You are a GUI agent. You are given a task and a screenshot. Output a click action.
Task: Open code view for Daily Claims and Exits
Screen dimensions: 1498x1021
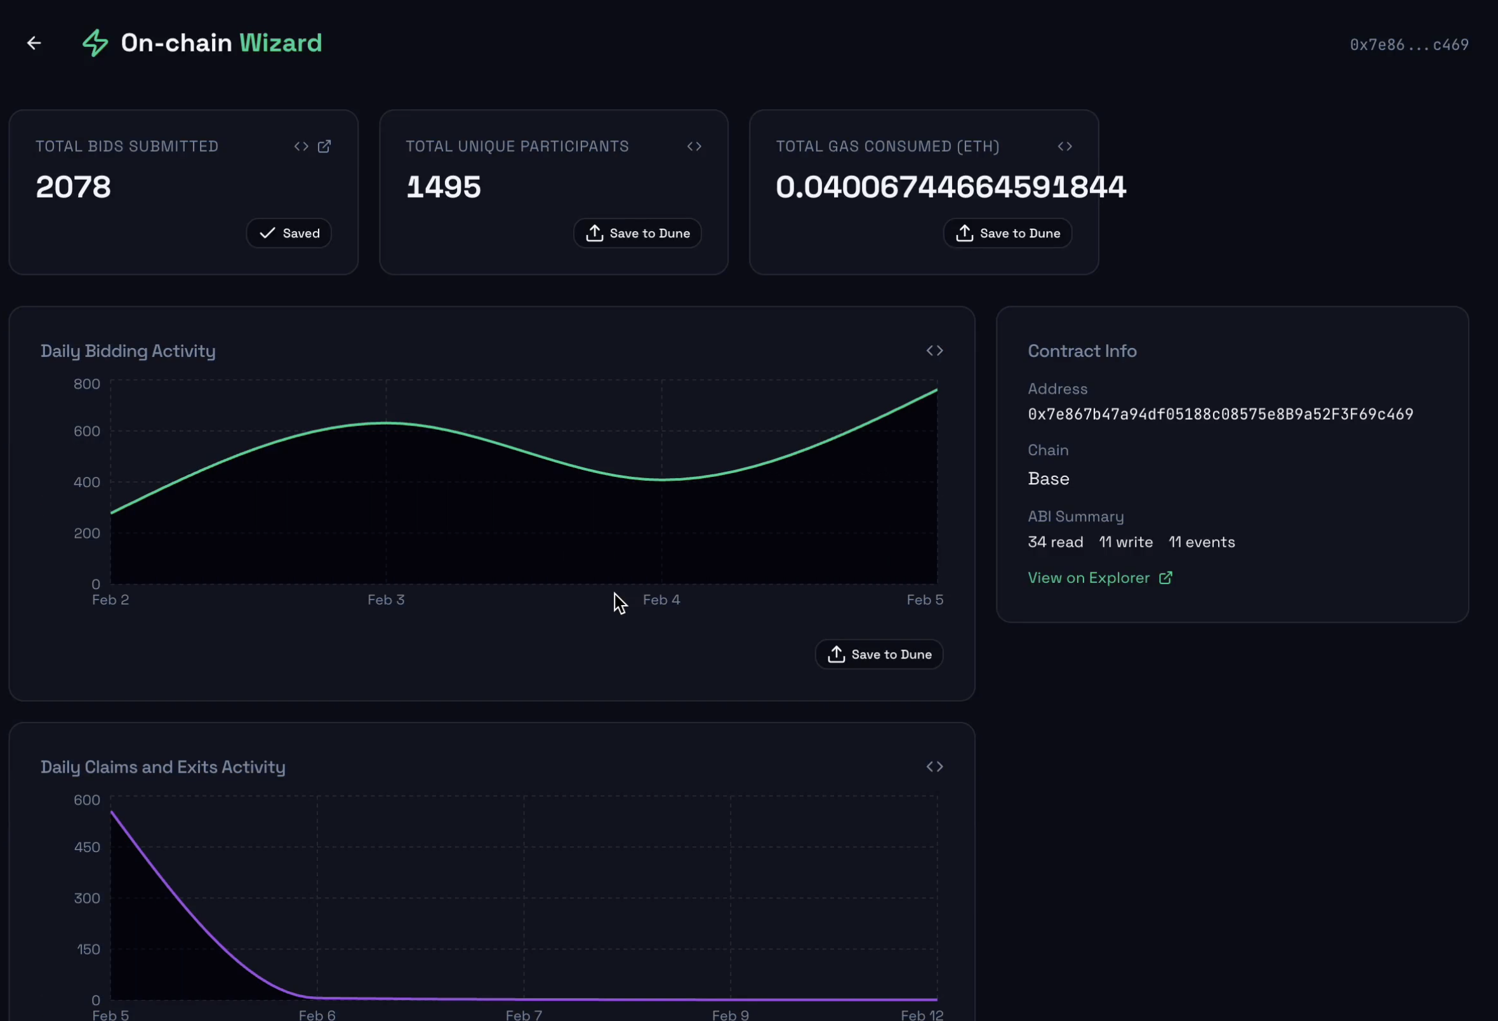pyautogui.click(x=934, y=766)
